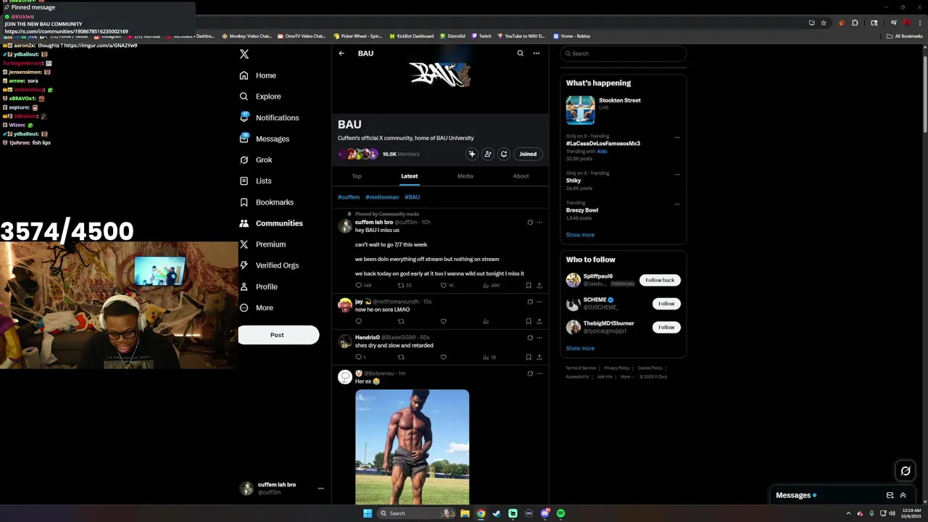Screen dimensions: 928x522
Task: Go back with the BAU header arrow
Action: (x=341, y=53)
